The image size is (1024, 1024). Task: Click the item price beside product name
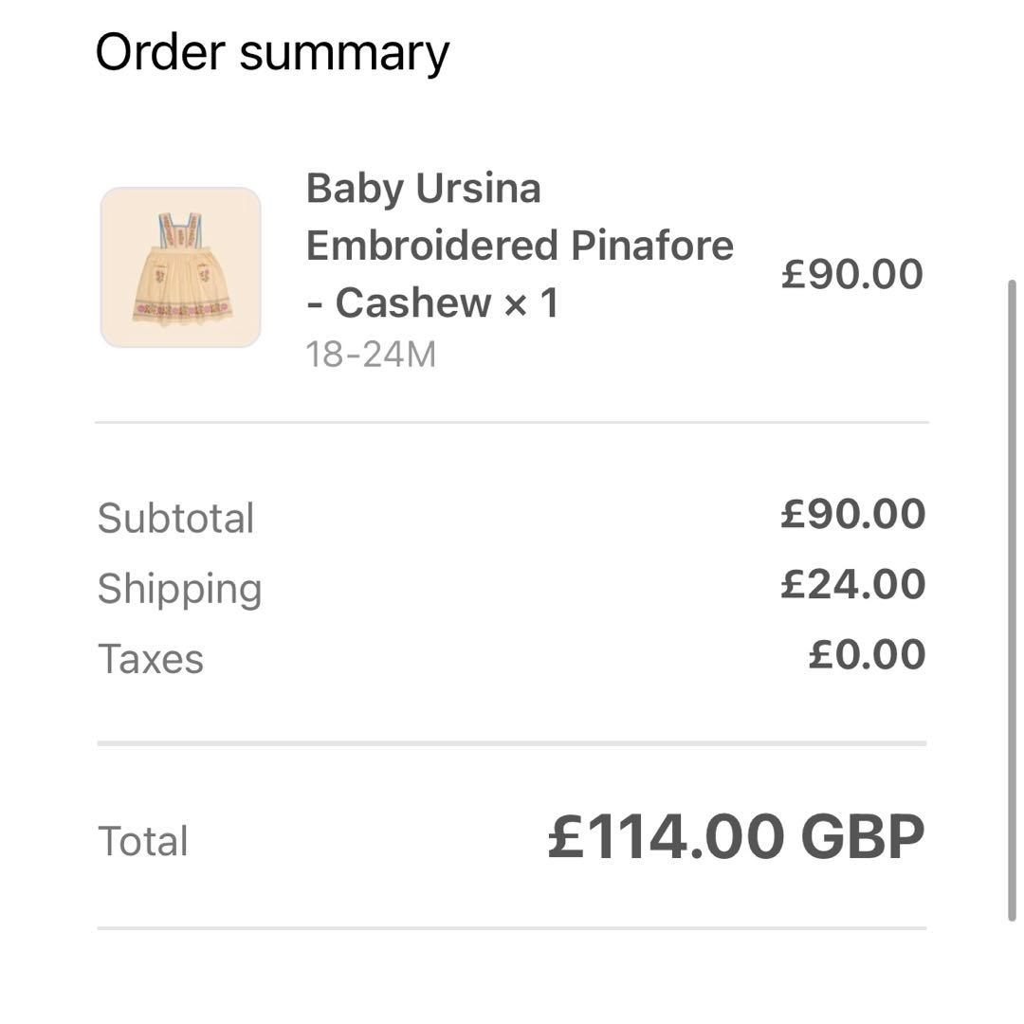tap(851, 274)
